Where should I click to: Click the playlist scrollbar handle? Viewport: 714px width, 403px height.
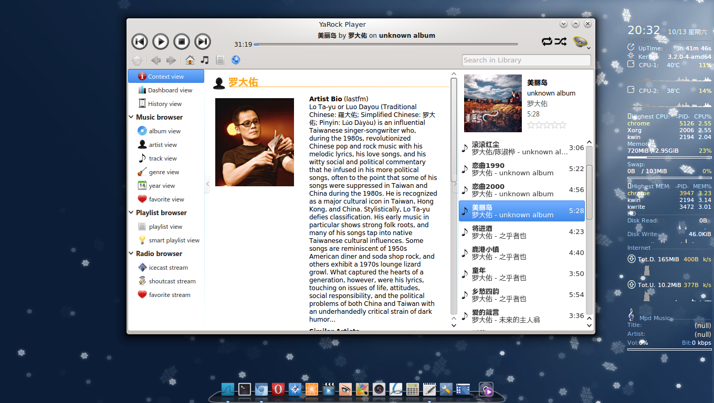(589, 193)
